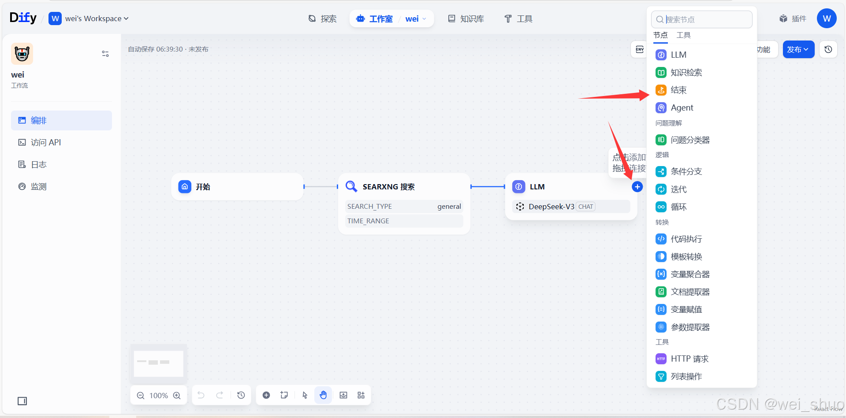Switch to the 节点 tab in panel

(x=660, y=35)
